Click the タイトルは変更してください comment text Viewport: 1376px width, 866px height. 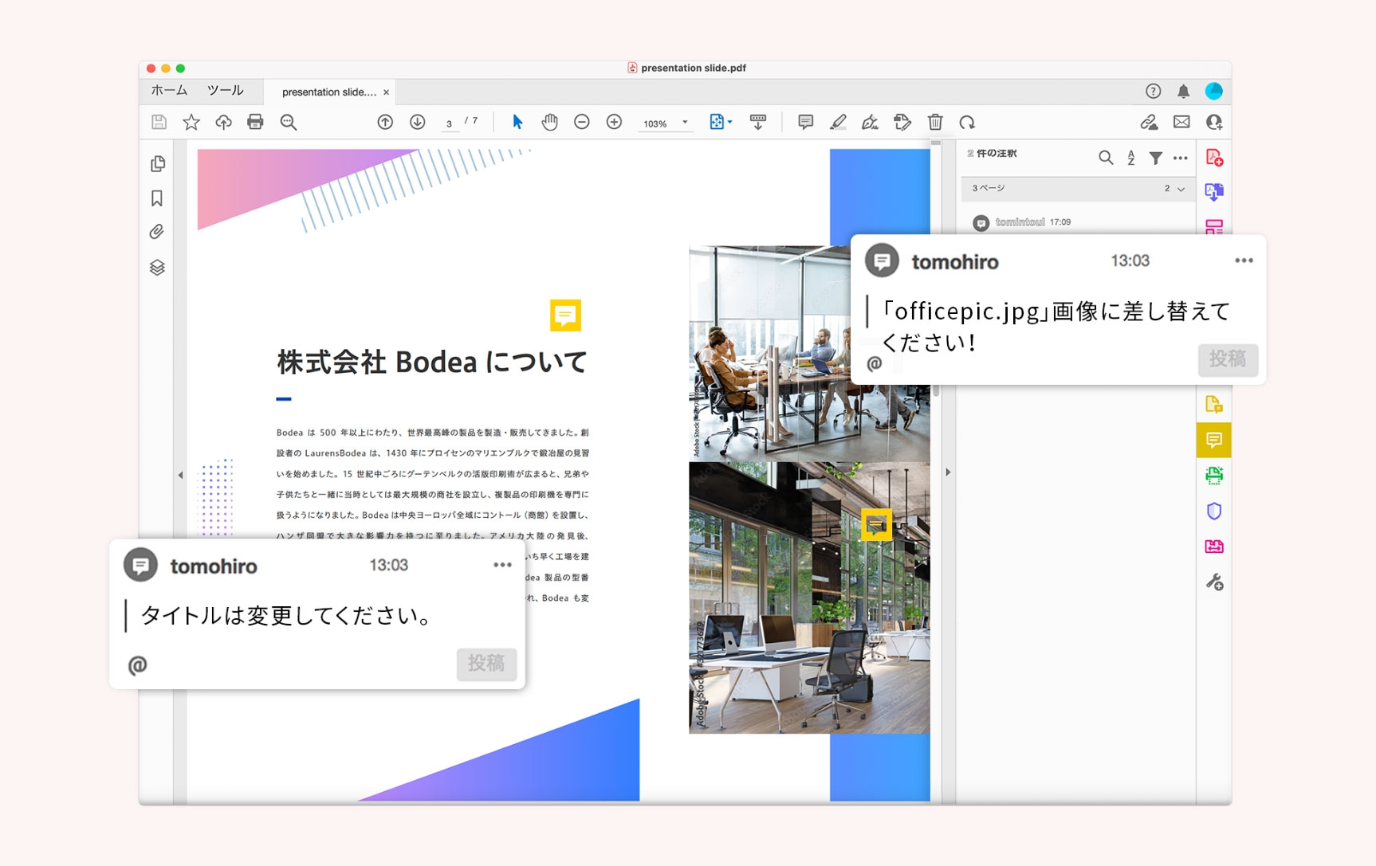click(x=287, y=616)
